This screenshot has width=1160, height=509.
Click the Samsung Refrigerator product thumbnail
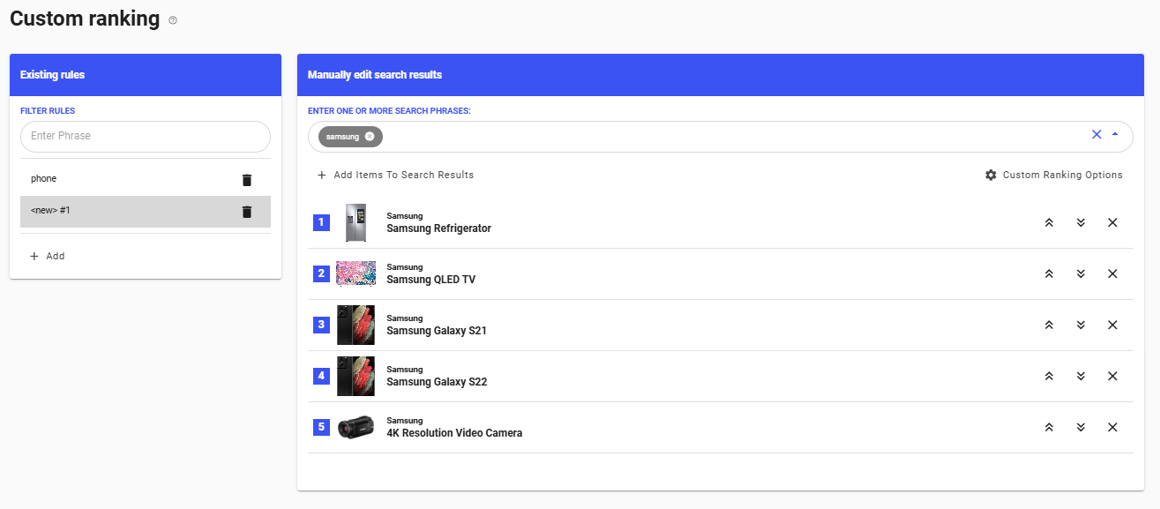click(355, 222)
